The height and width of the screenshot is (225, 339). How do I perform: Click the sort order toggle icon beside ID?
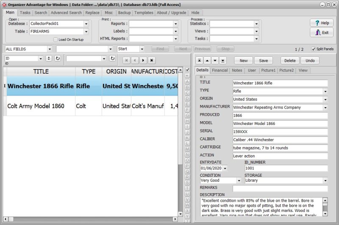tap(49, 58)
